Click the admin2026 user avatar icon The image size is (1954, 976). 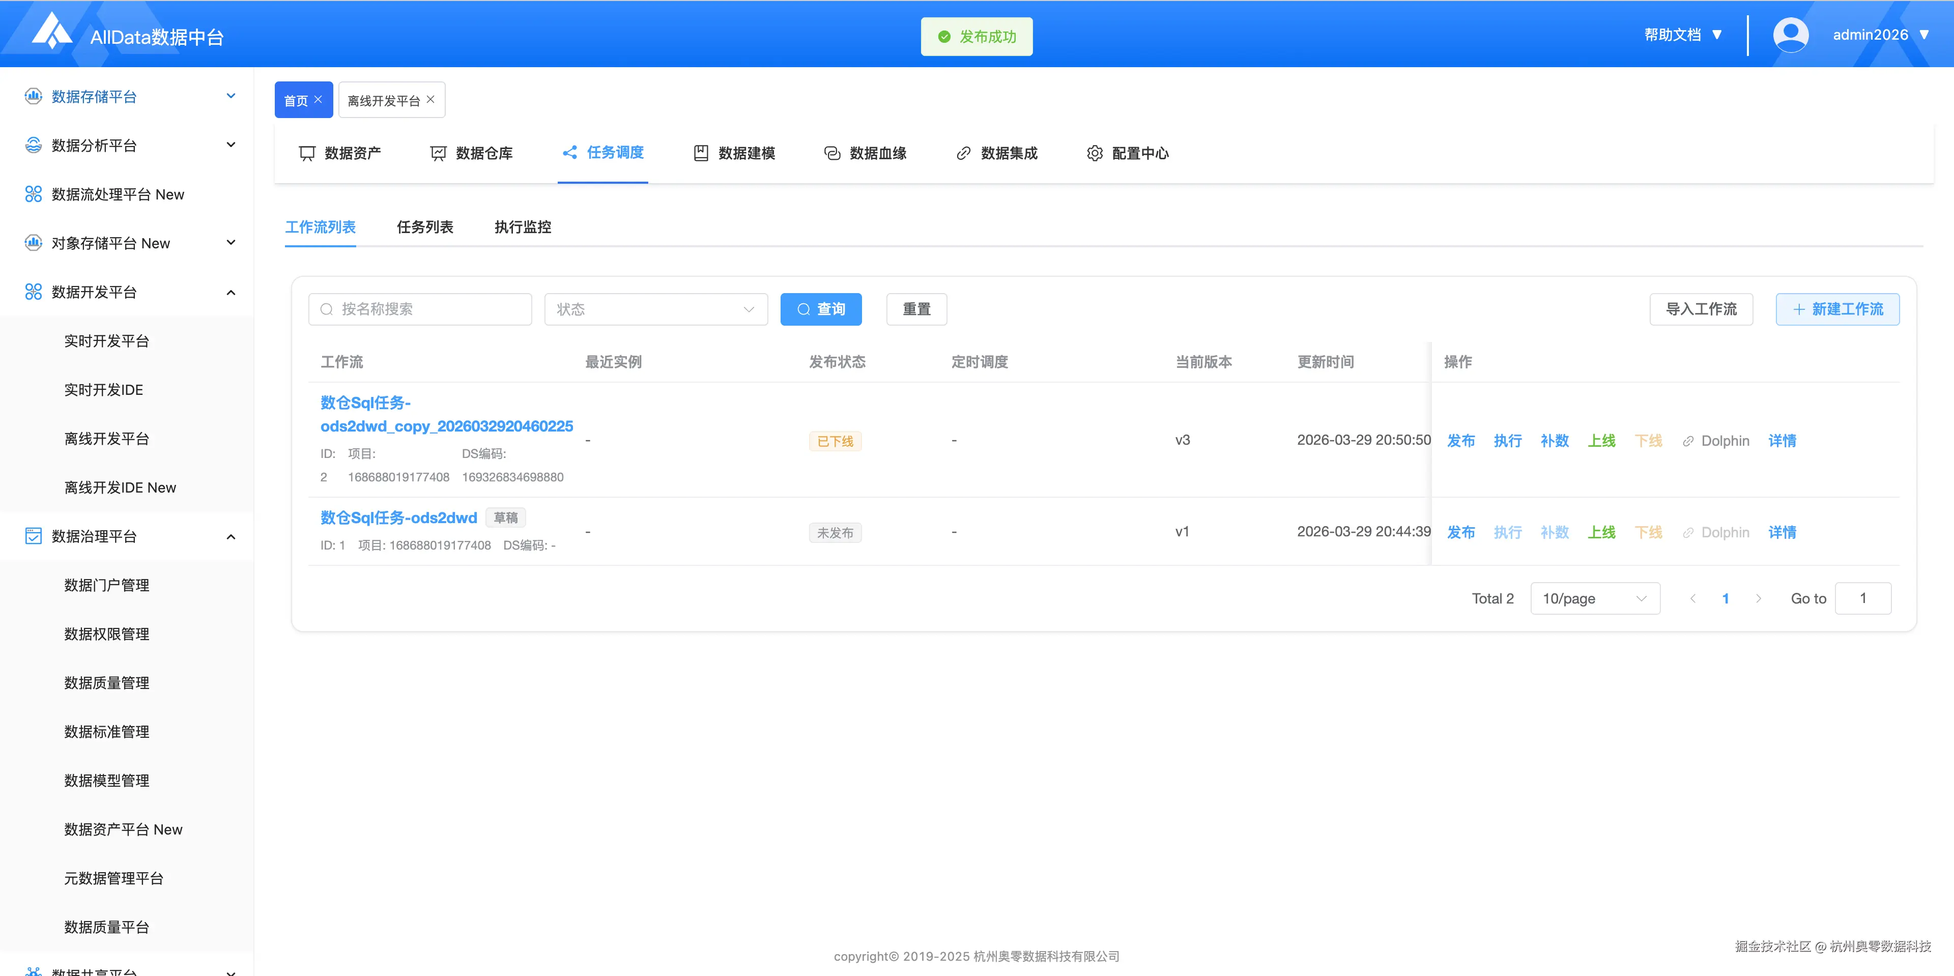[x=1790, y=35]
